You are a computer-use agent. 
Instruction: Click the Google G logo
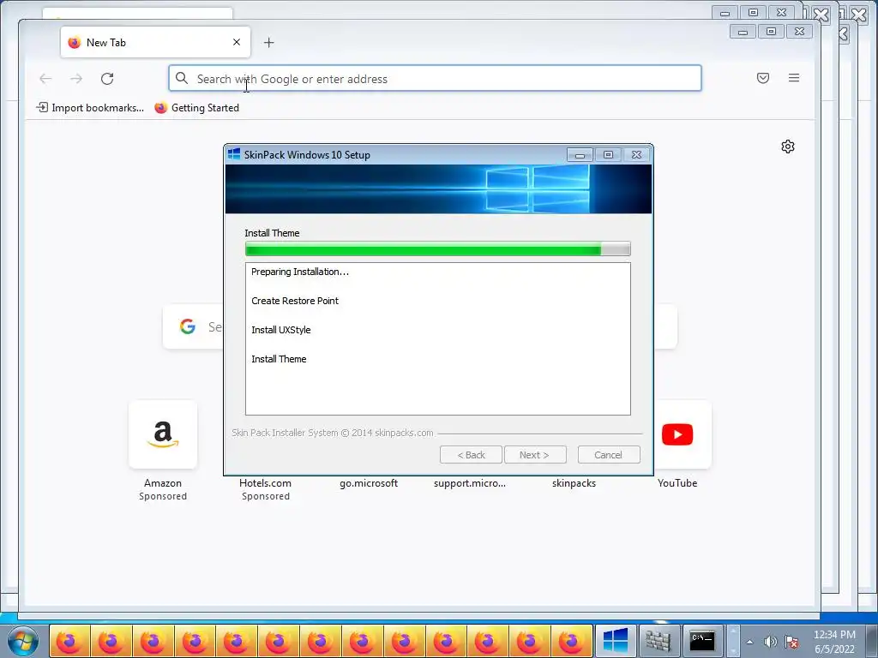click(188, 326)
